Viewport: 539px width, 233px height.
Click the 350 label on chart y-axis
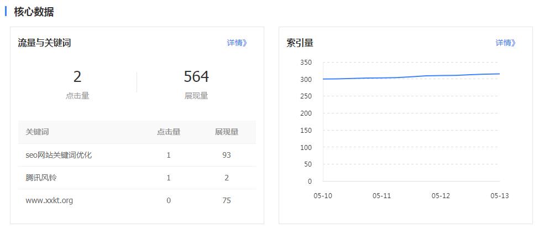click(x=306, y=63)
